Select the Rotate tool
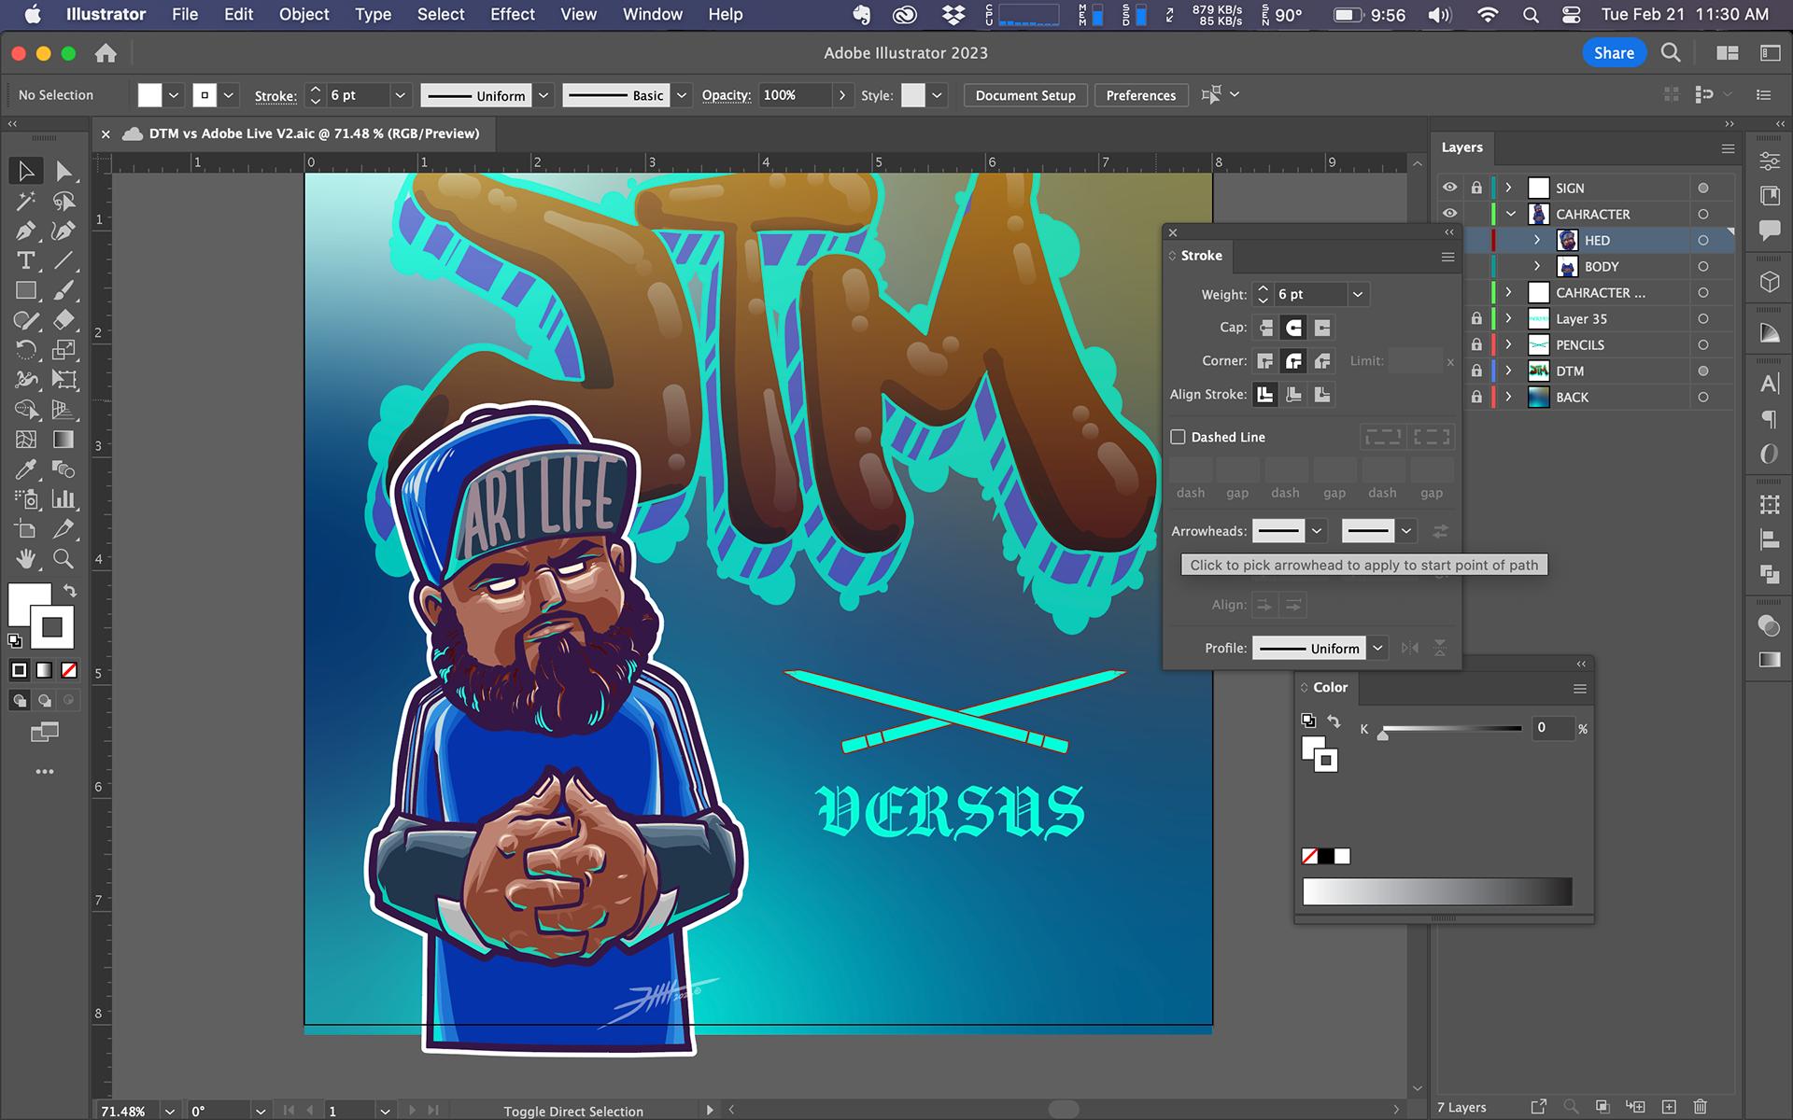 point(26,350)
